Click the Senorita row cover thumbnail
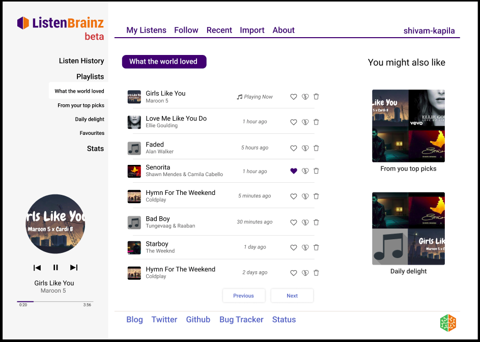 pos(134,171)
